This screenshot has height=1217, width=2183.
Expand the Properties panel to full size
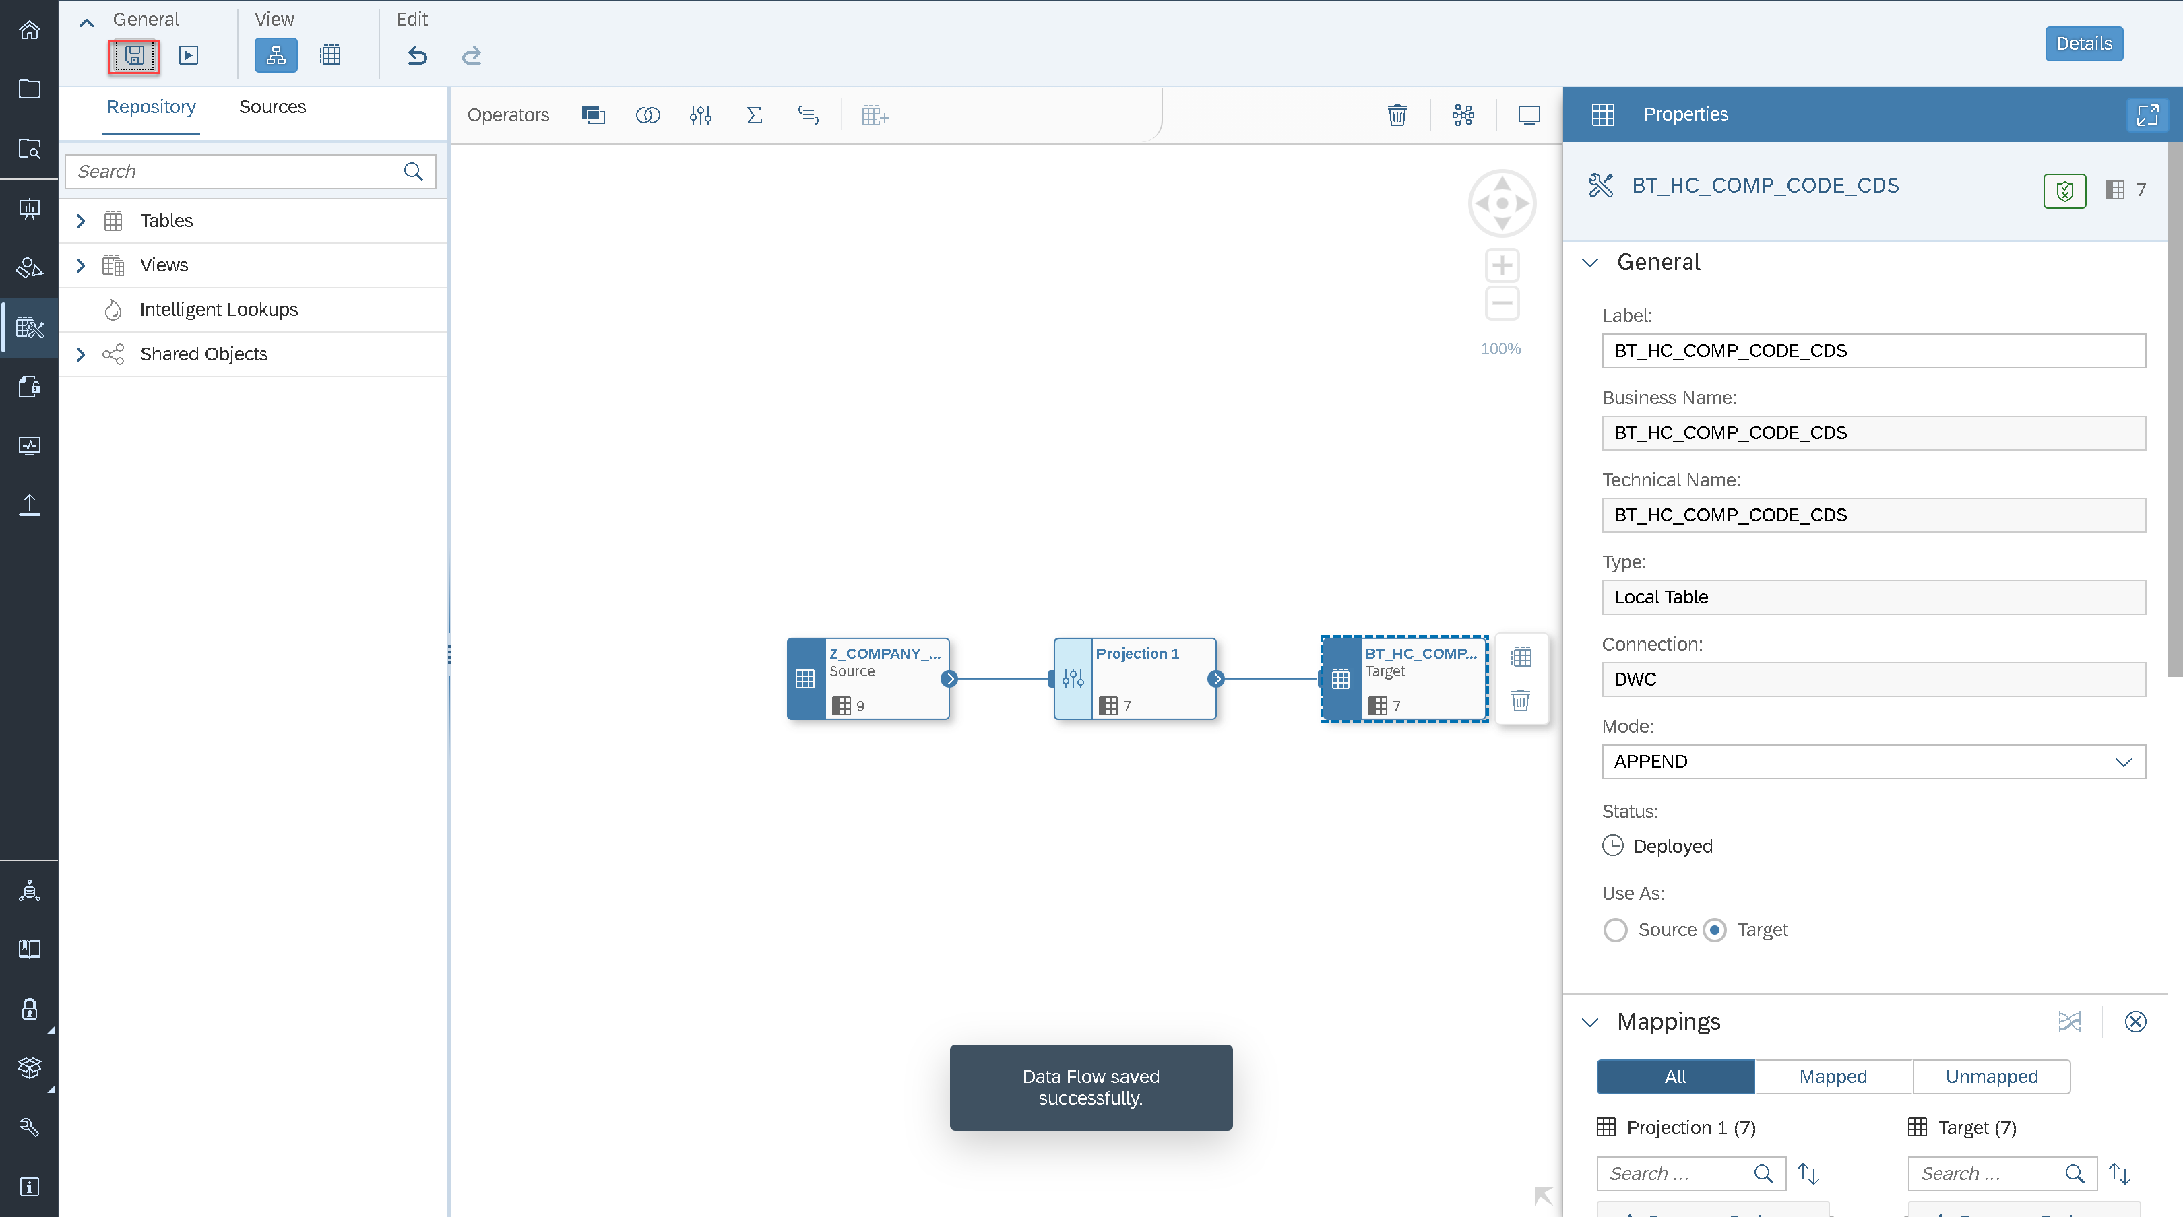(2148, 114)
